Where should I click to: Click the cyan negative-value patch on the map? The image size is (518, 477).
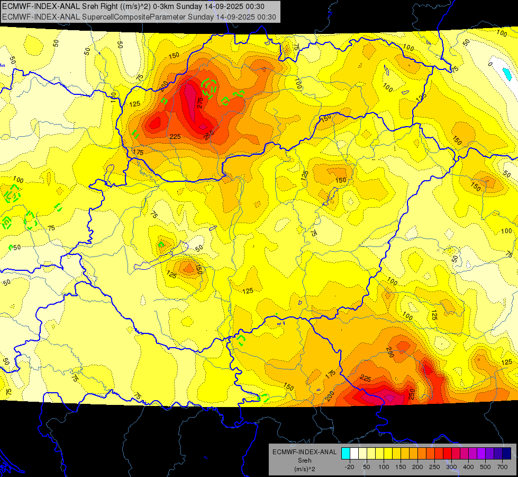click(x=507, y=74)
